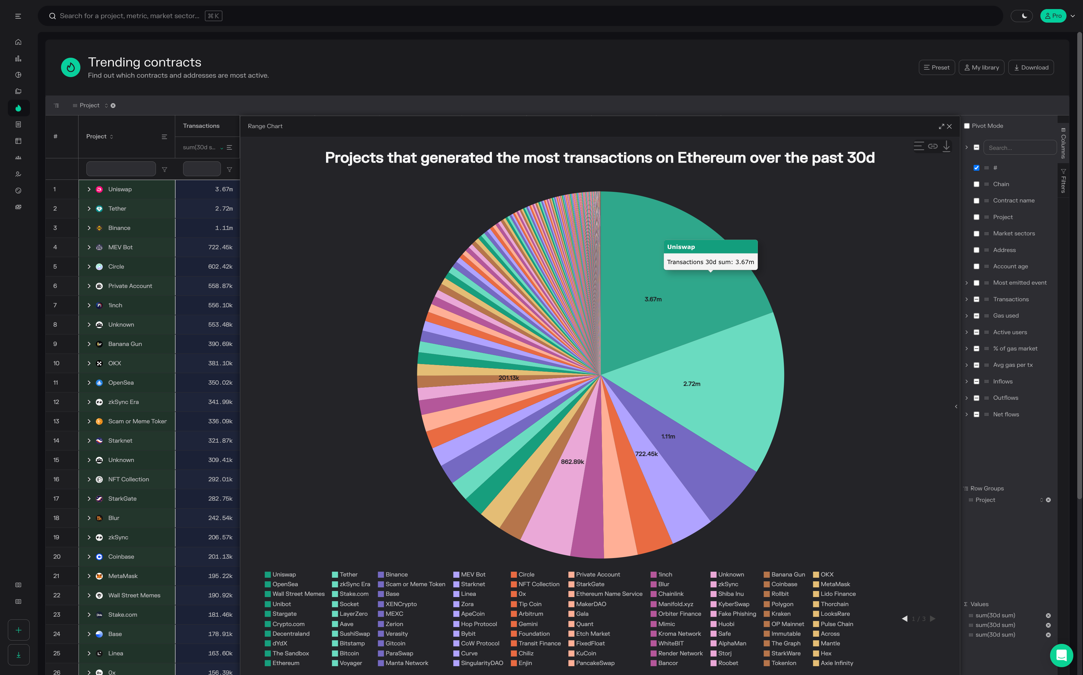Click the Transactions column filter funnel icon
Viewport: 1083px width, 675px height.
tap(229, 170)
